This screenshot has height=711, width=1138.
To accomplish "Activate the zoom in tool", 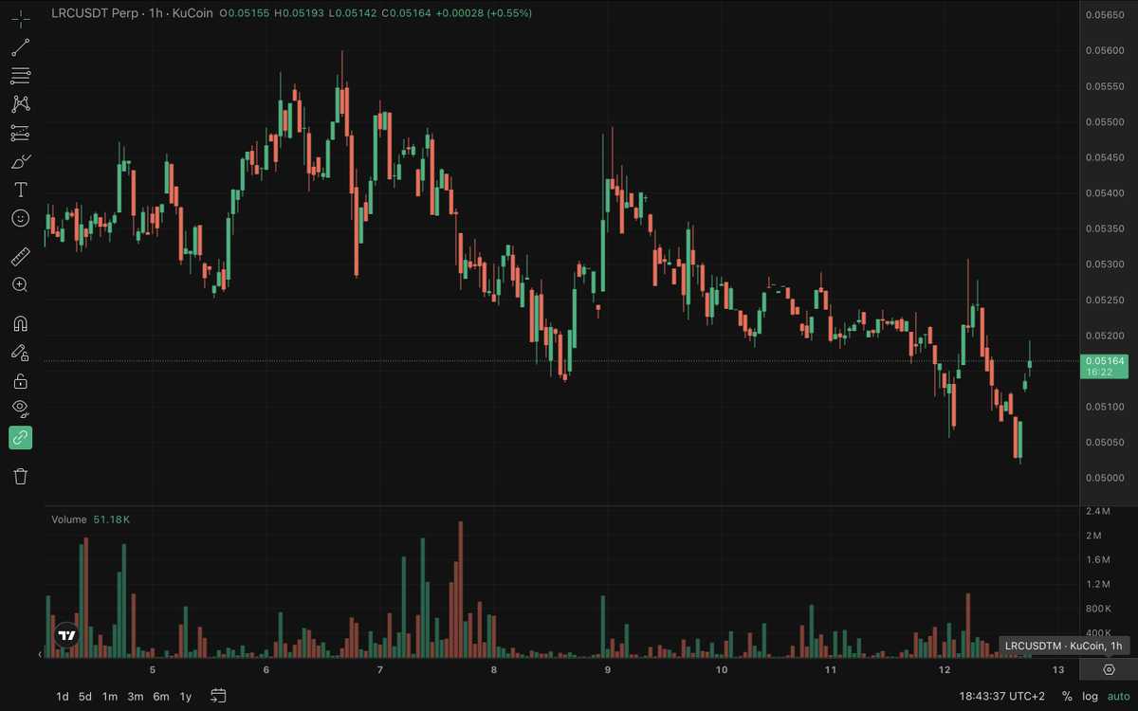I will [20, 284].
